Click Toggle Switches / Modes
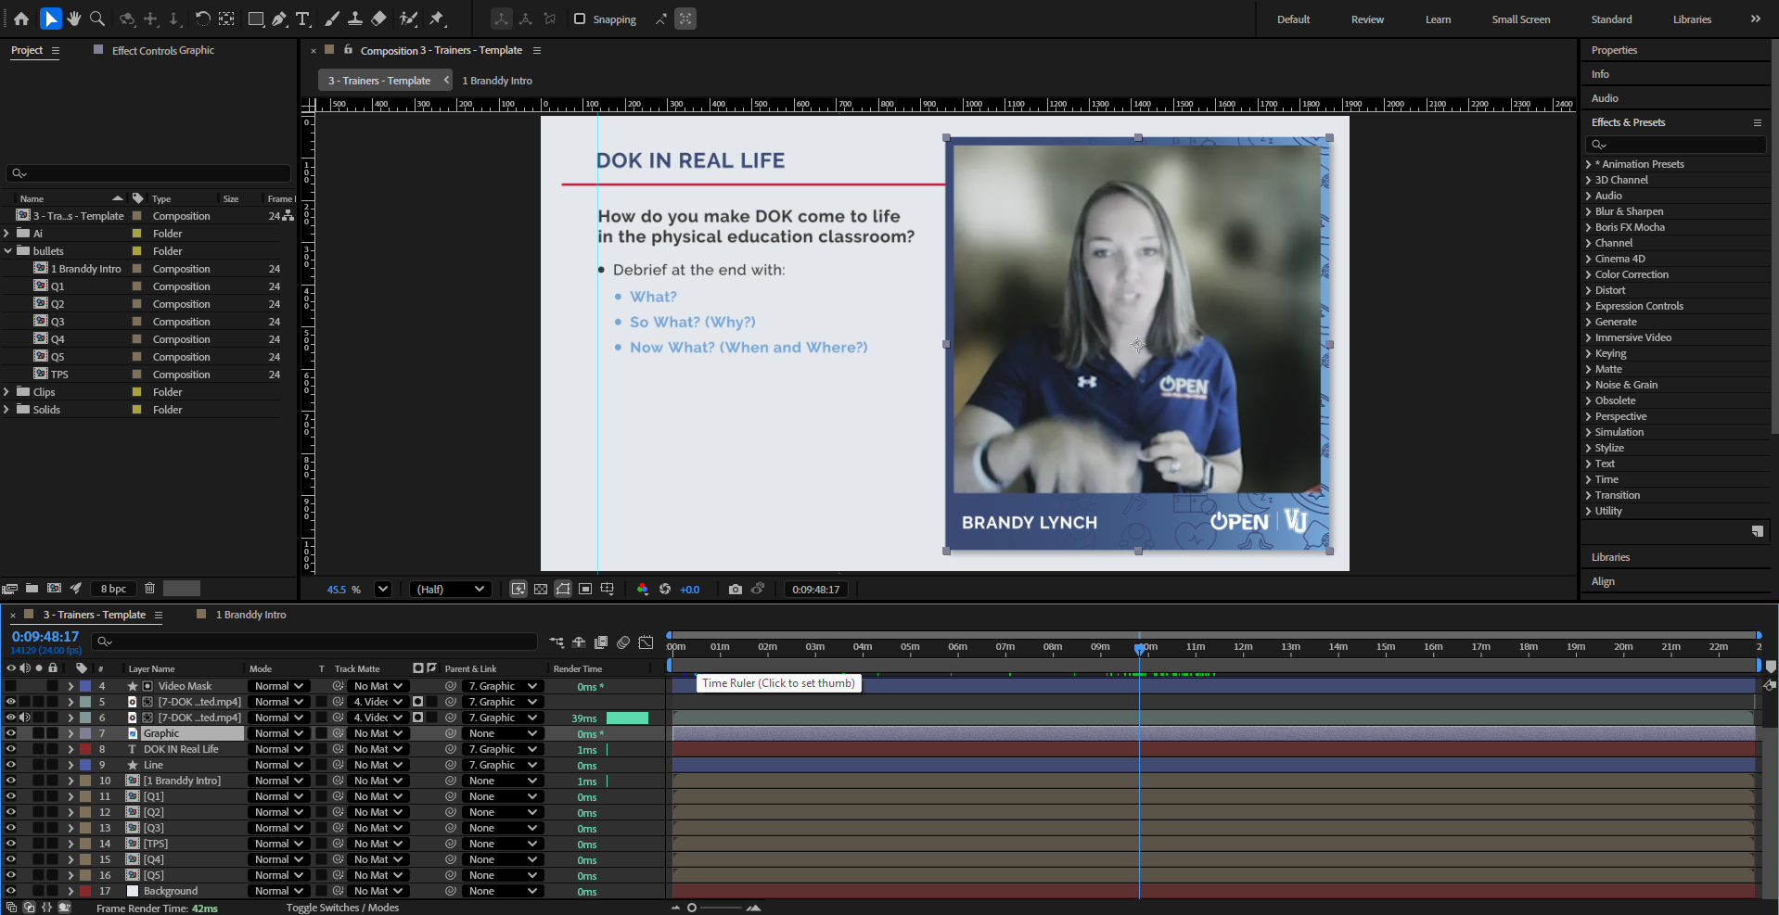The image size is (1779, 915). click(342, 908)
